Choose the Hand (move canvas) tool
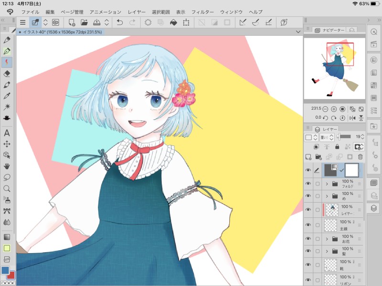Screen dimensions: 382x286 tap(7, 166)
